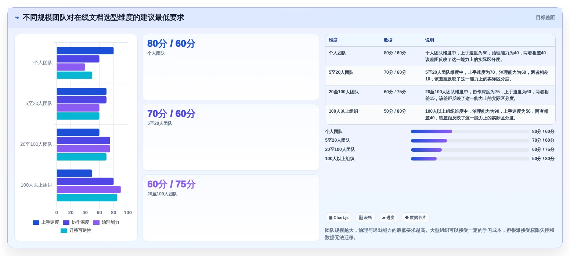Screen dimensions: 570x256
Task: Select the 数据卡片 tag chip
Action: 415,218
